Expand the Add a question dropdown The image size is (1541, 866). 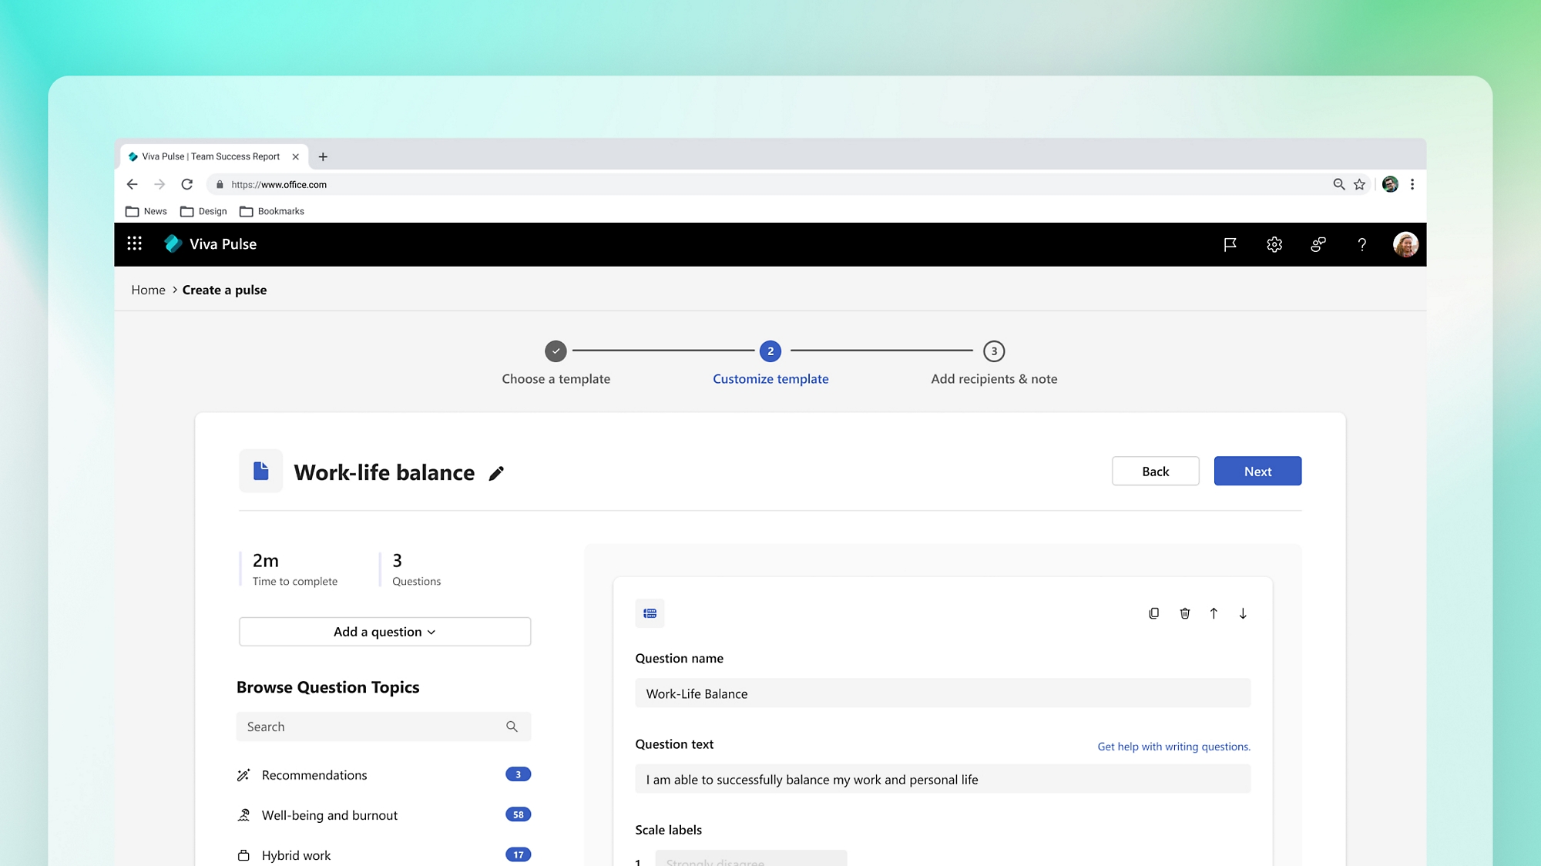(384, 632)
